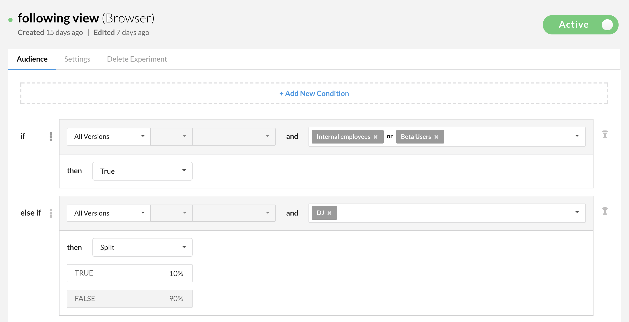This screenshot has width=629, height=322.
Task: Expand the 'Split' then-value dropdown
Action: [x=142, y=247]
